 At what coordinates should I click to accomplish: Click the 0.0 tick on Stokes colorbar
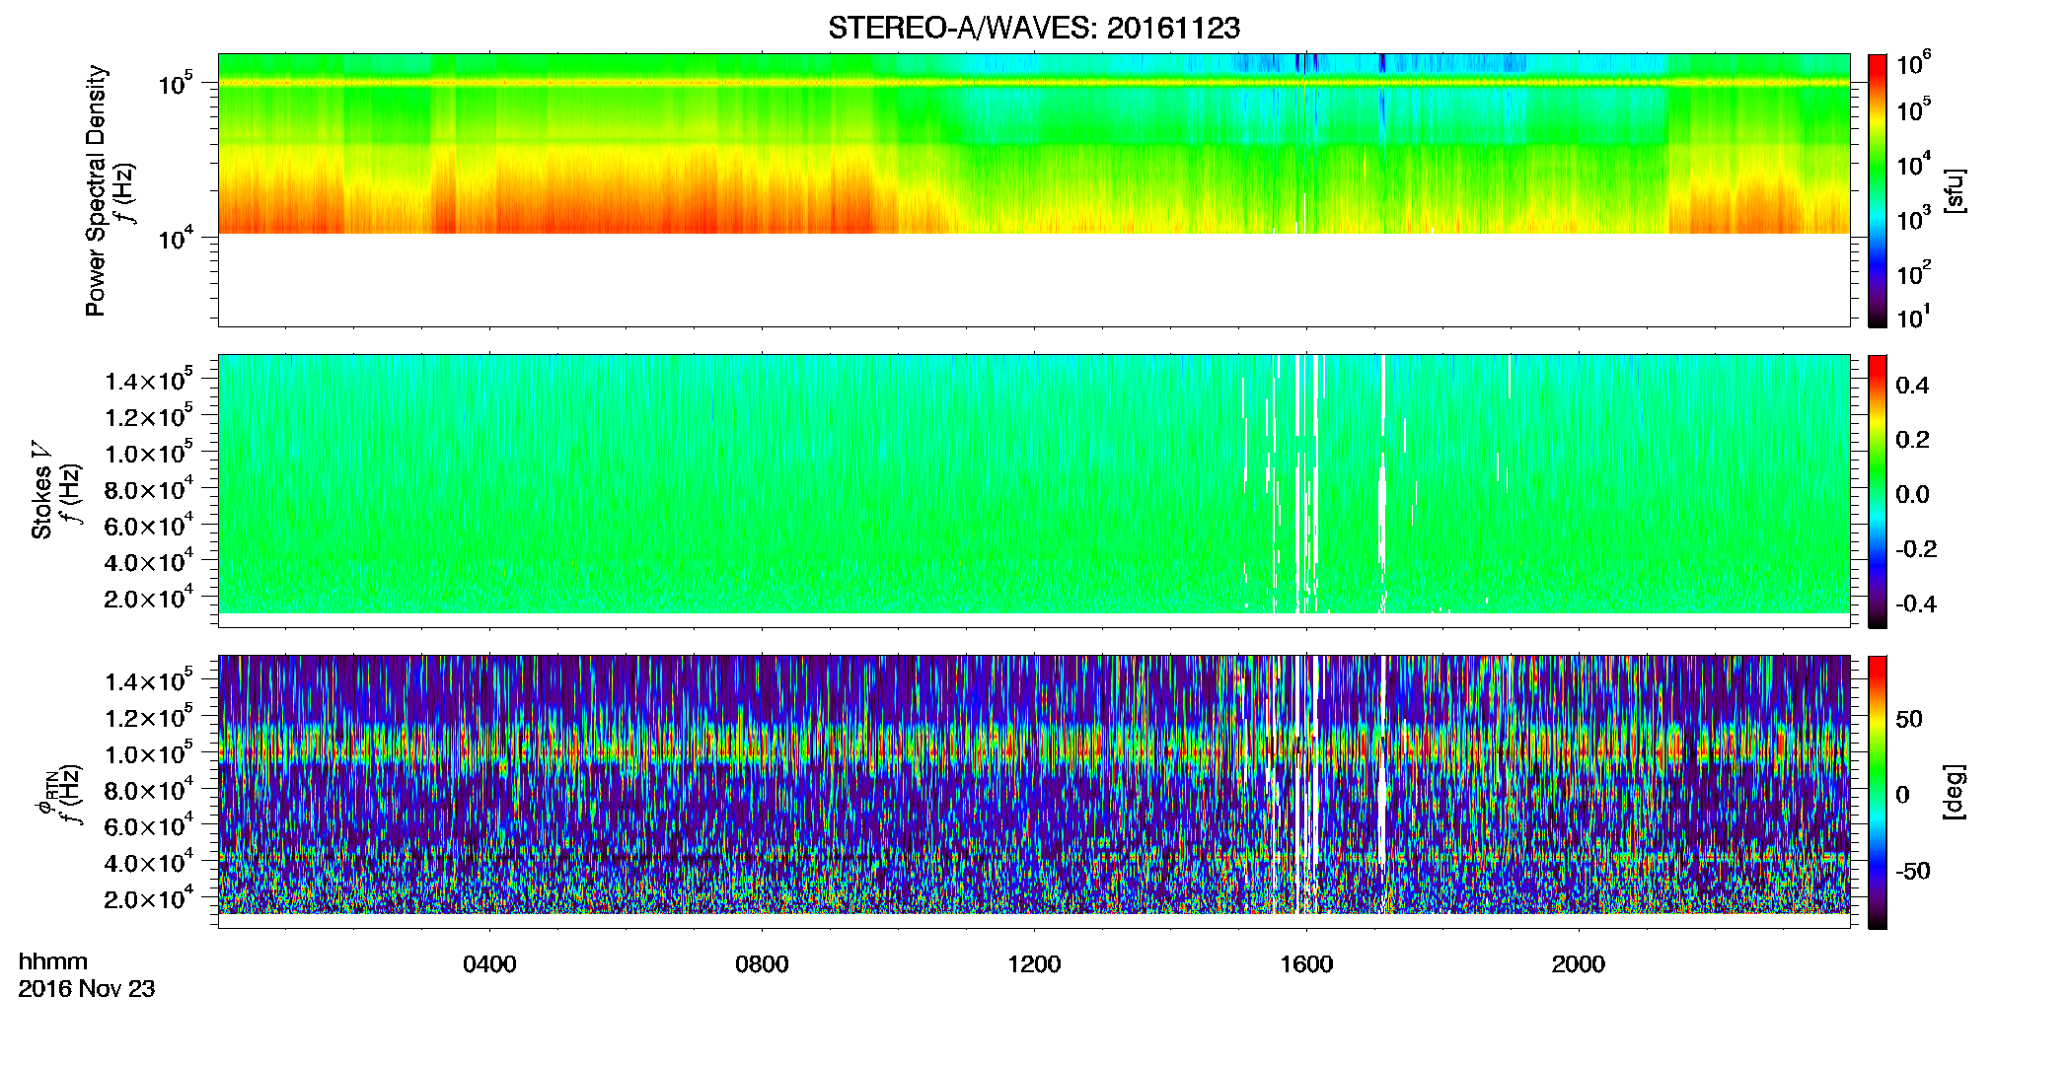tap(1912, 494)
